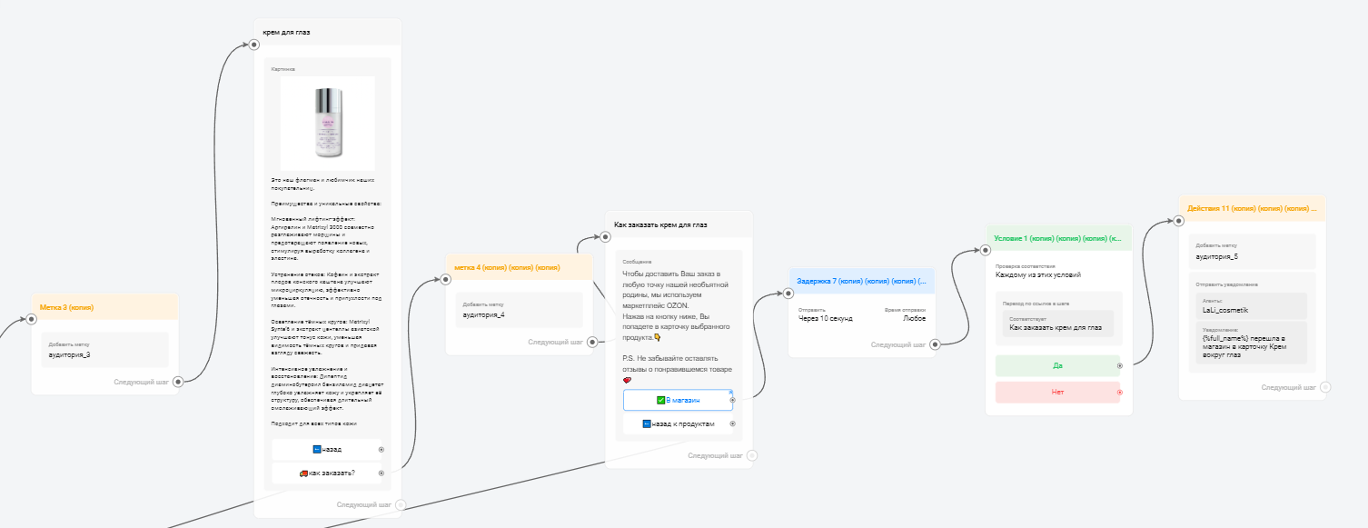Click the green 'Да' branch output connector
Image resolution: width=1368 pixels, height=528 pixels.
click(1119, 366)
